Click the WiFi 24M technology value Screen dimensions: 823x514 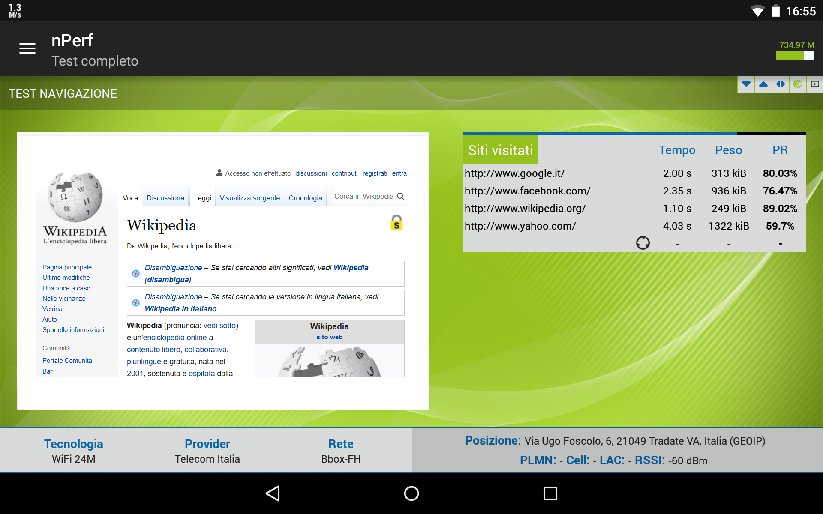click(x=74, y=459)
